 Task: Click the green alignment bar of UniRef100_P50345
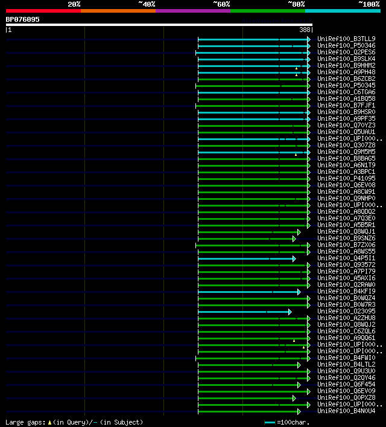tap(252, 86)
